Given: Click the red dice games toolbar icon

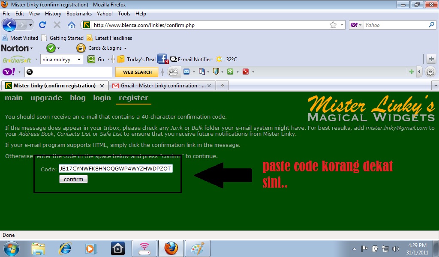Looking at the screenshot, I should (246, 72).
